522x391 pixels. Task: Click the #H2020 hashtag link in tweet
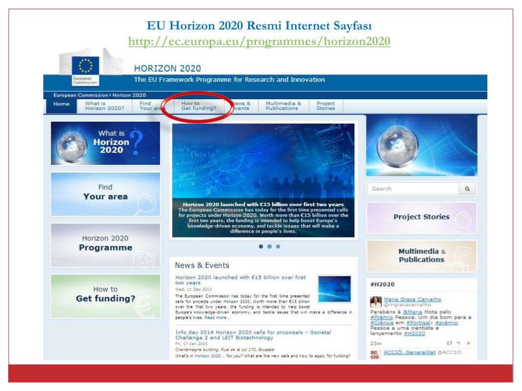tap(414, 333)
